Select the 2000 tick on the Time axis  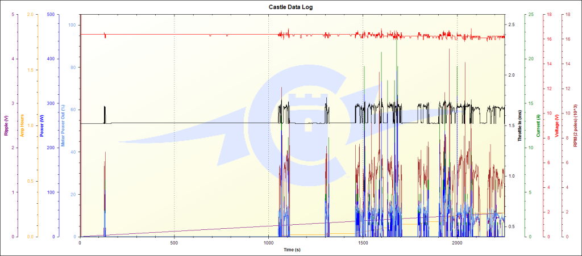(457, 242)
